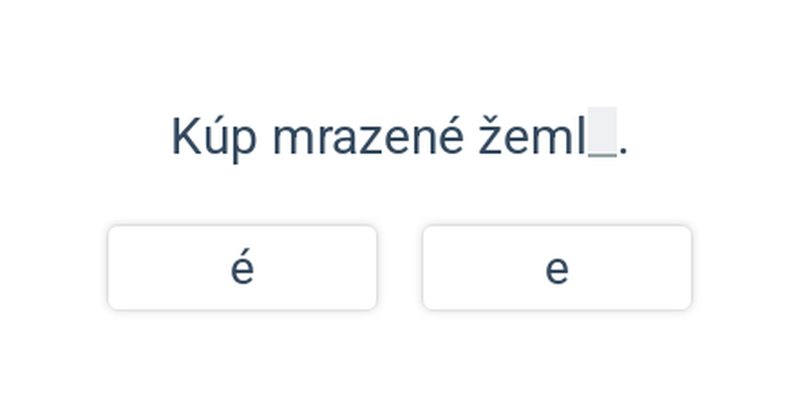Answer with the "é" button

[x=242, y=268]
